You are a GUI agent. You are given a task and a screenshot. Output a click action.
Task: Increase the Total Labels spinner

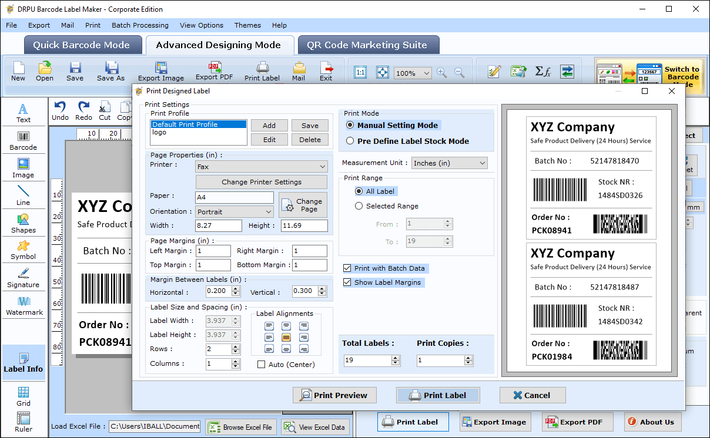pos(395,358)
